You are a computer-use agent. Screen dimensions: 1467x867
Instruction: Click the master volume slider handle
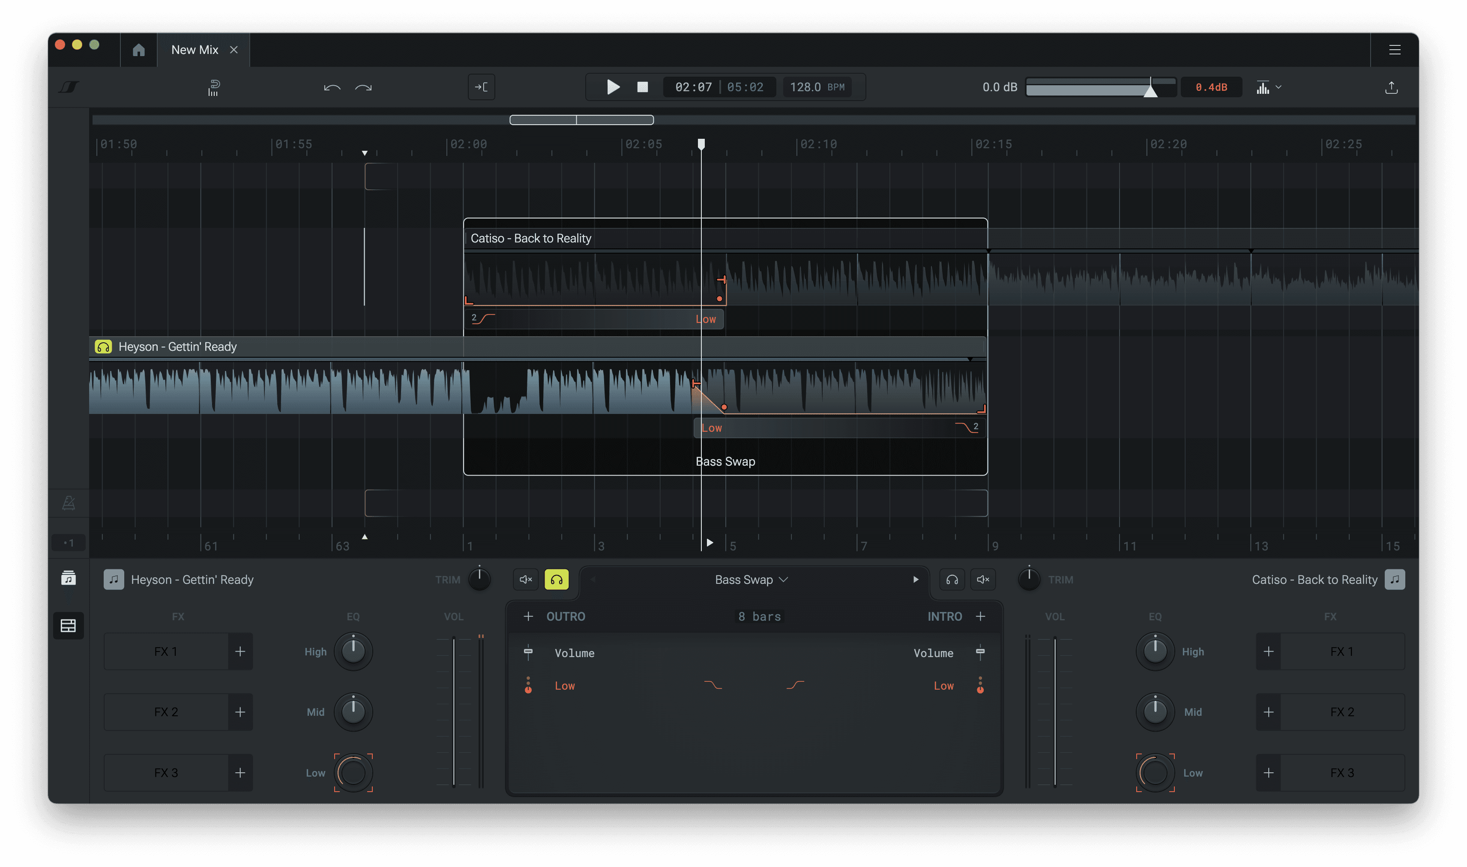pyautogui.click(x=1150, y=90)
